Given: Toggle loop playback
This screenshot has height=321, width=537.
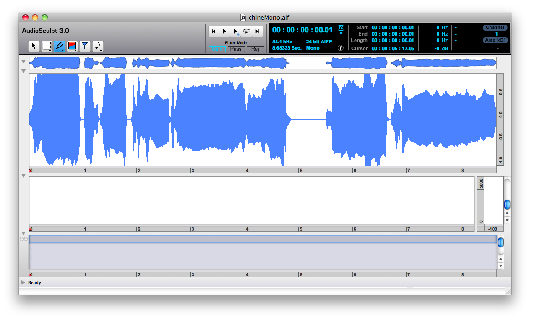Looking at the screenshot, I should 246,31.
